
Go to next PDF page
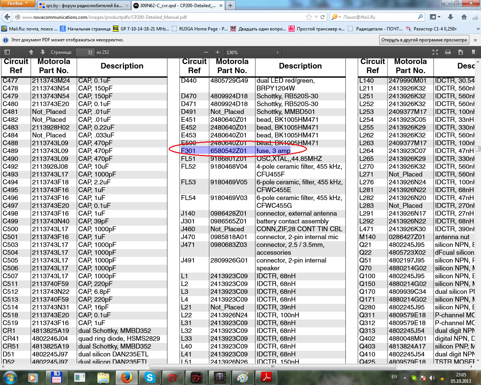point(42,52)
